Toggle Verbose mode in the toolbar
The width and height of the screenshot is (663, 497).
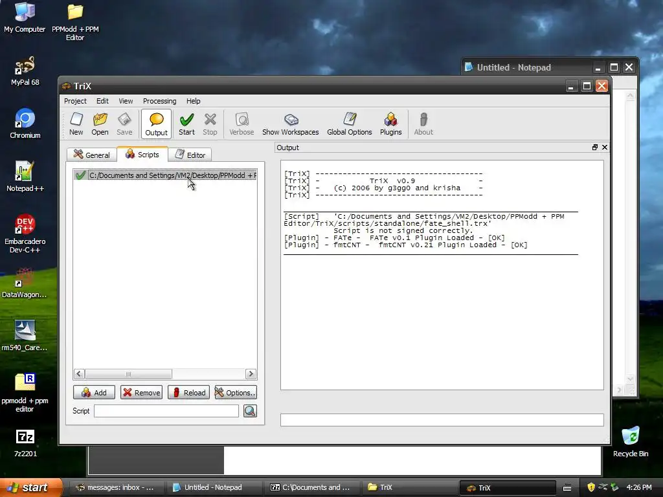[242, 124]
